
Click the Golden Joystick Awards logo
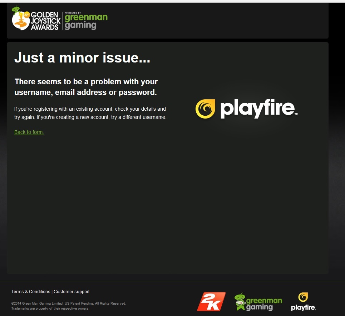[x=36, y=19]
